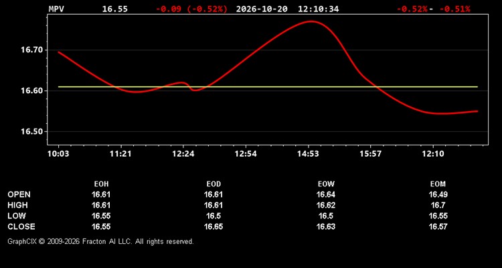Screen dimensions: 502x268
Task: Click the GraphCIX copyright notice text
Action: (x=100, y=241)
